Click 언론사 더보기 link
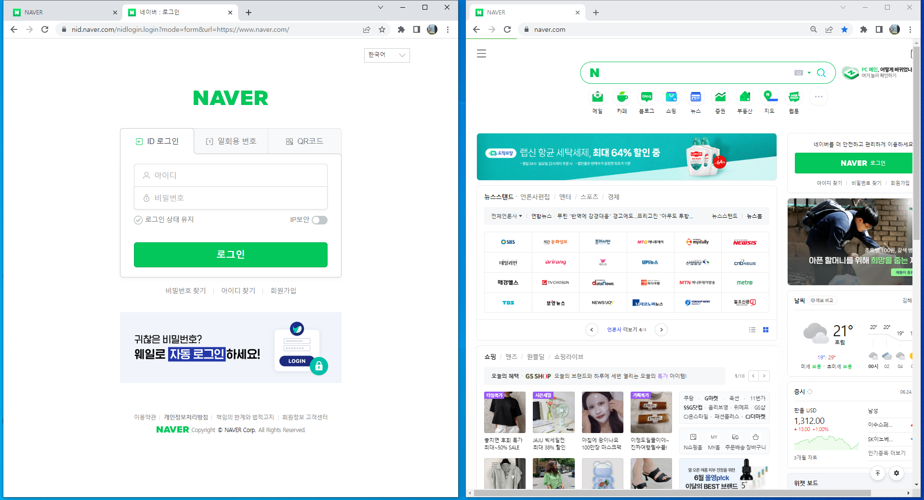The image size is (924, 500). coord(626,329)
